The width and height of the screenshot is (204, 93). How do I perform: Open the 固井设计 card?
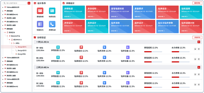pos(144,27)
